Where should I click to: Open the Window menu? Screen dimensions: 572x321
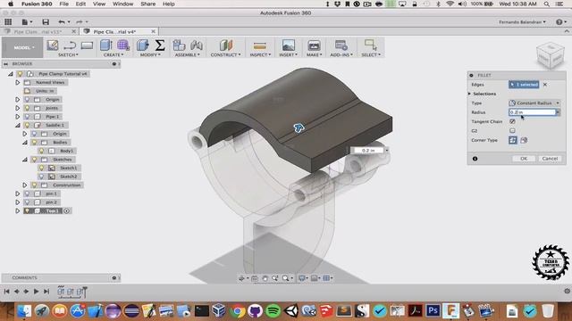(122, 4)
